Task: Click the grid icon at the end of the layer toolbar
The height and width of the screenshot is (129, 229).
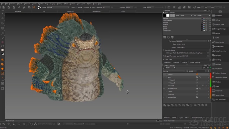Action: coord(206,105)
